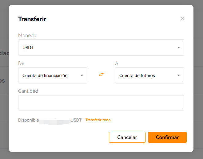The width and height of the screenshot is (203, 159).
Task: Swap the source and destination accounts
Action: coord(101,74)
